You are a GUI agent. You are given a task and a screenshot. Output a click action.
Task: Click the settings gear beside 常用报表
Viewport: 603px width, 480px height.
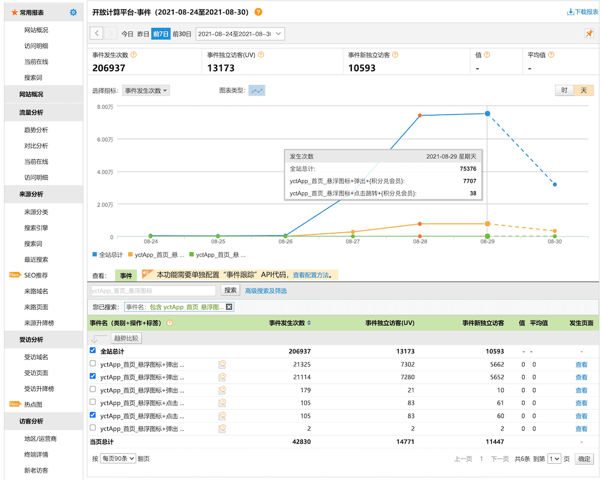(x=73, y=12)
